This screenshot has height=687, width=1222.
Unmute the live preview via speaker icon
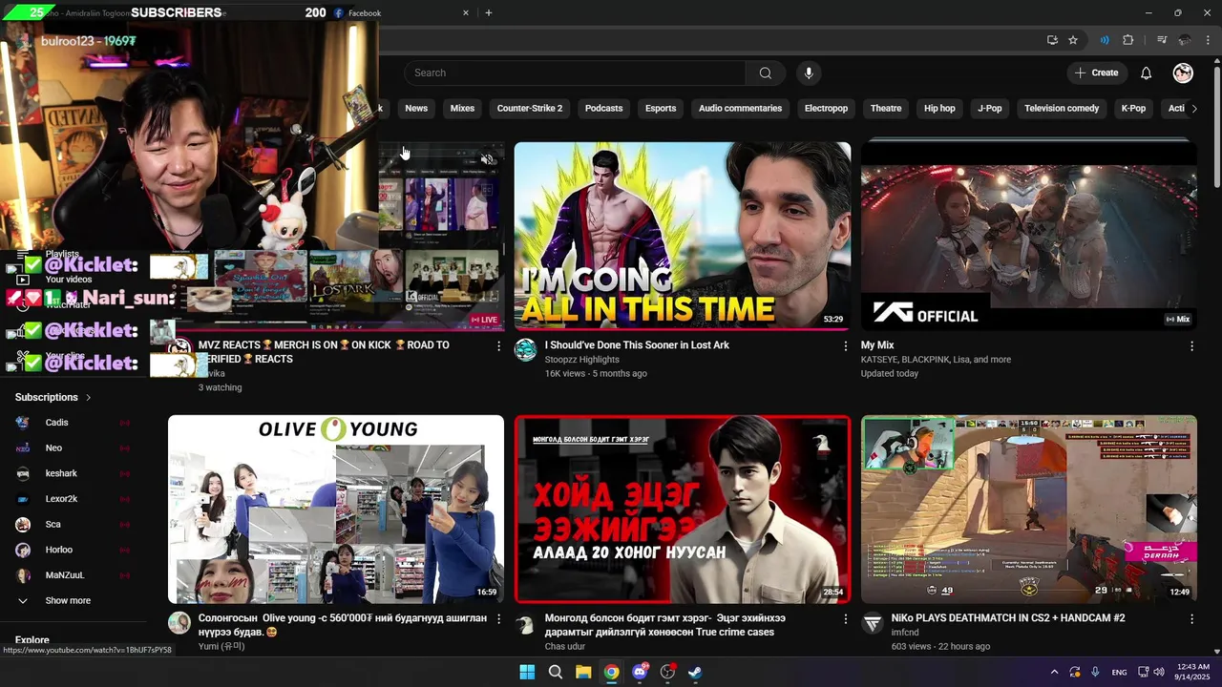click(488, 159)
